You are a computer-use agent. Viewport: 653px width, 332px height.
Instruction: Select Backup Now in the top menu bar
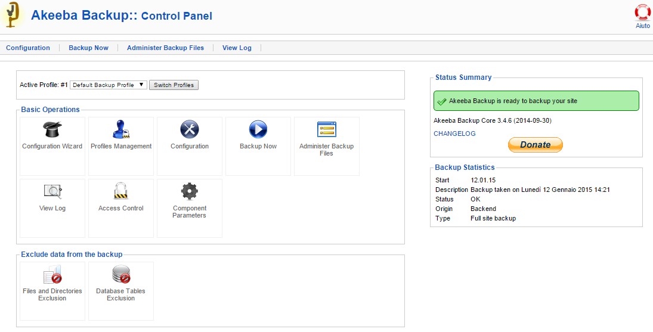tap(88, 48)
